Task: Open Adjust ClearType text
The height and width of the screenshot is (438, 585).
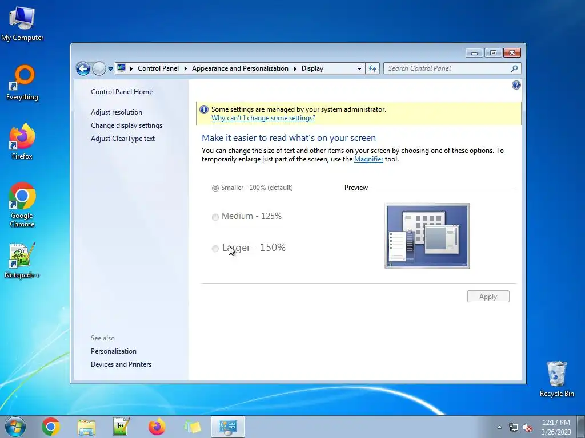Action: pyautogui.click(x=123, y=139)
